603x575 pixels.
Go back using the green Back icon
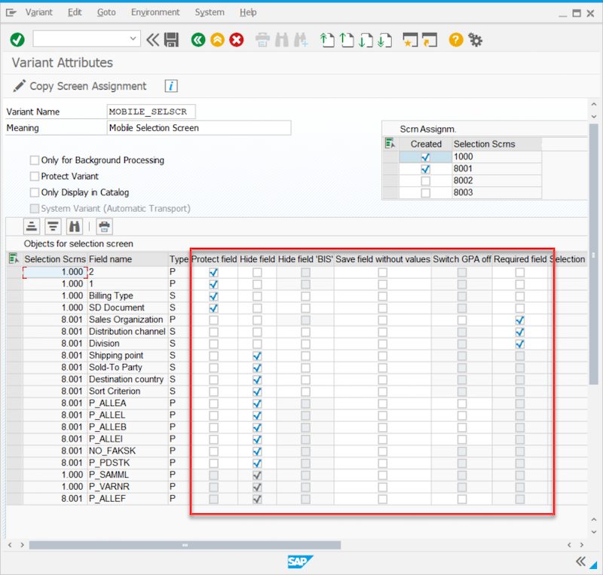click(198, 40)
